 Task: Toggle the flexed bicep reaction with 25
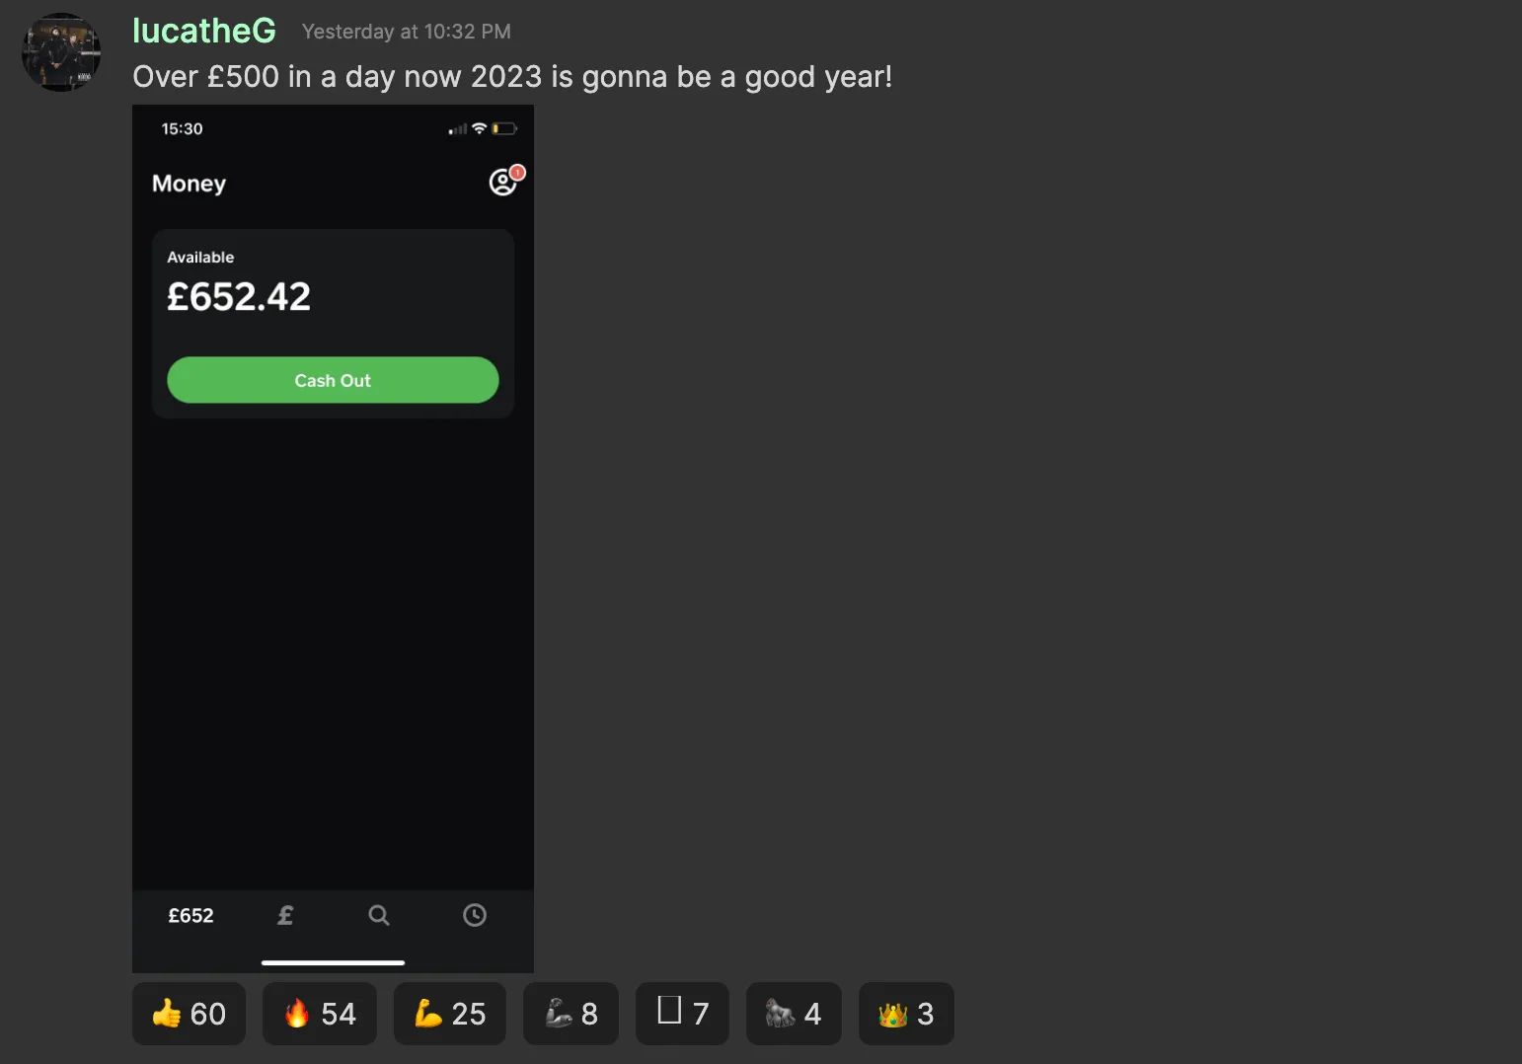point(450,1014)
